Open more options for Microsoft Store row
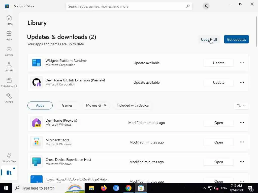 (x=242, y=142)
